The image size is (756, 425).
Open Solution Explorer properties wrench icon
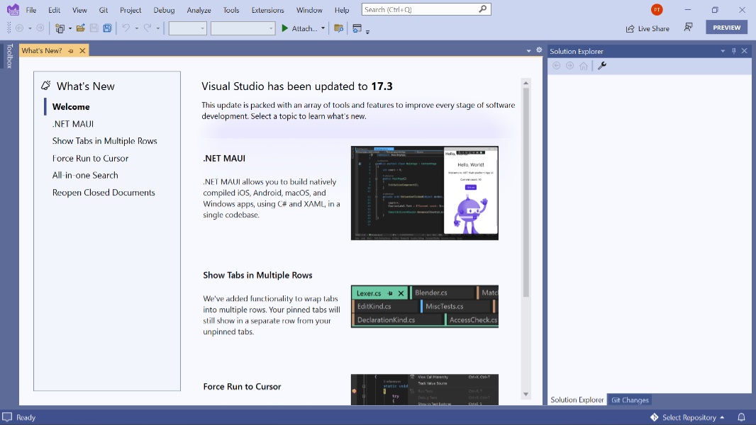pyautogui.click(x=602, y=66)
